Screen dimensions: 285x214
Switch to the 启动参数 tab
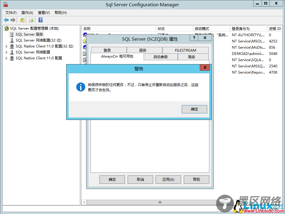point(161,57)
